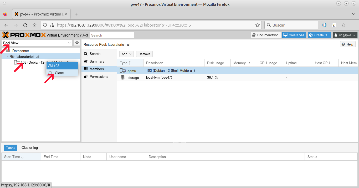
Task: List all tabs with the chevron
Action: 354,14
